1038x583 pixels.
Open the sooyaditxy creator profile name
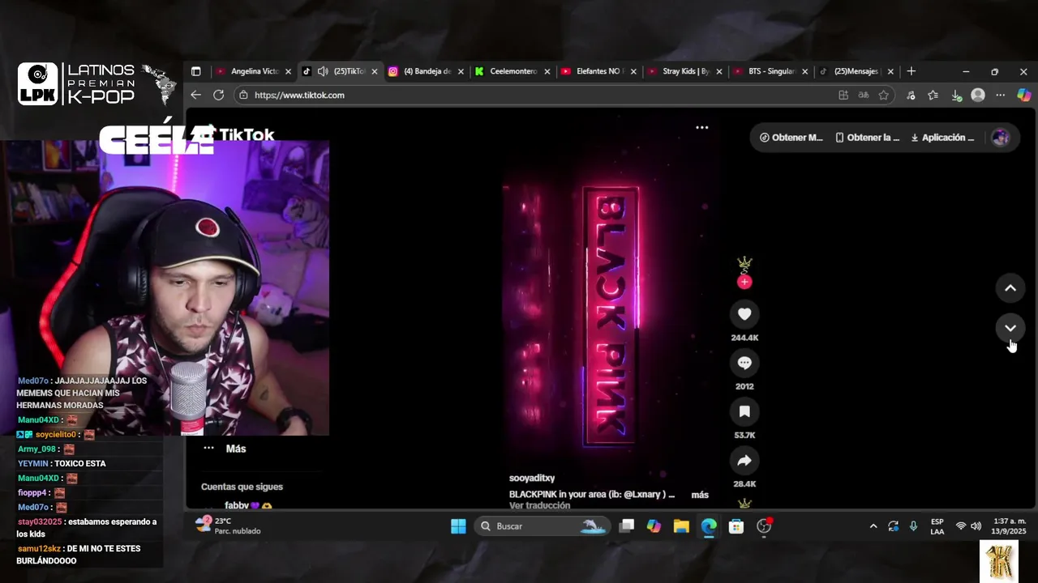[532, 479]
